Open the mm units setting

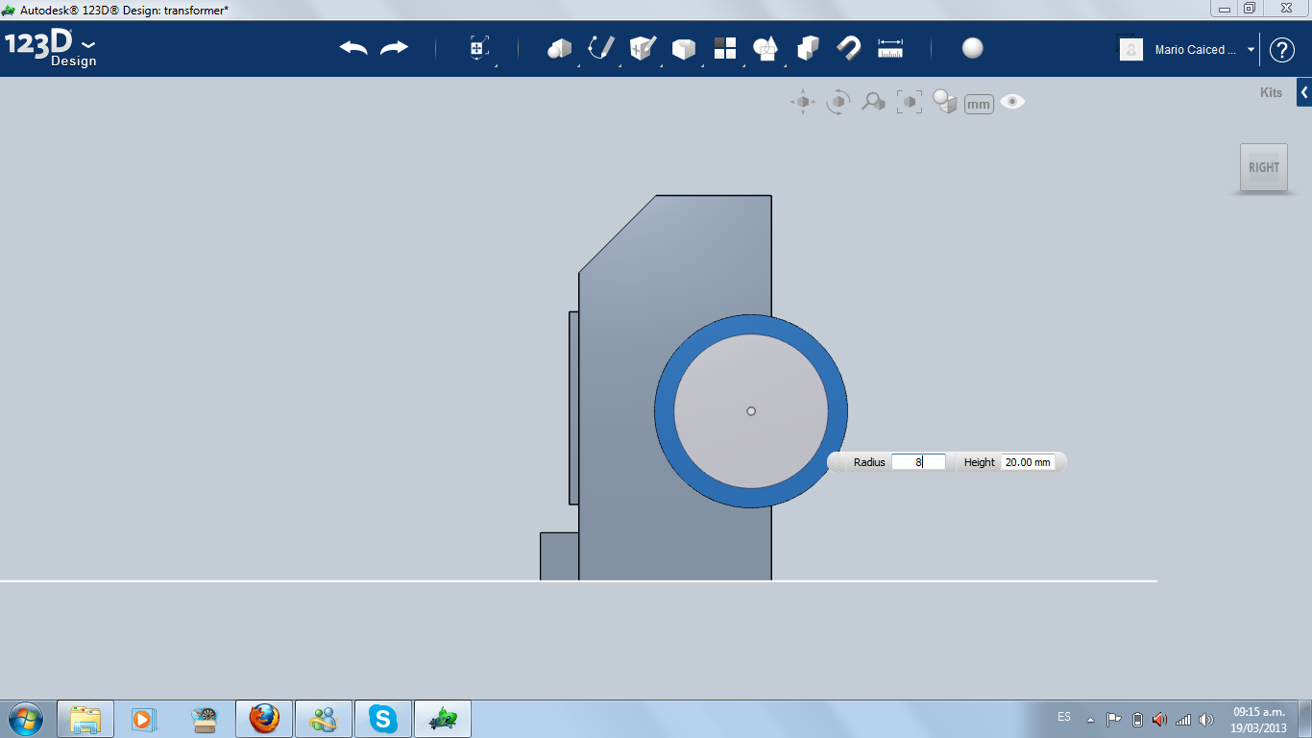(x=979, y=104)
